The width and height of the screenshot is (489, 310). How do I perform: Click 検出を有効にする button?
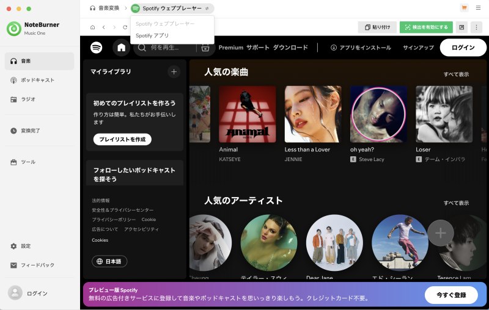coord(426,27)
